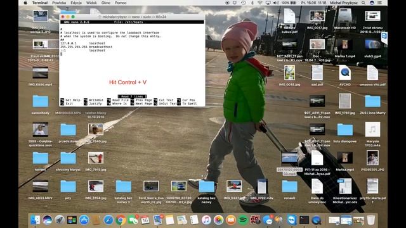Open QuickTime Player in the Dock
Viewport: 406px width, 228px height.
click(x=317, y=220)
